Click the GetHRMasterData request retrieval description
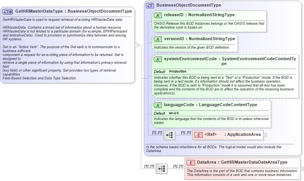Image resolution: width=304 pixels, height=181 pixels. [x=63, y=20]
